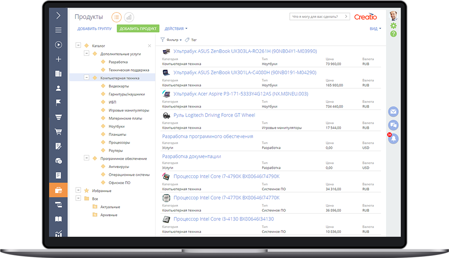Open Разработка документации link
The width and height of the screenshot is (449, 258).
[x=192, y=156]
